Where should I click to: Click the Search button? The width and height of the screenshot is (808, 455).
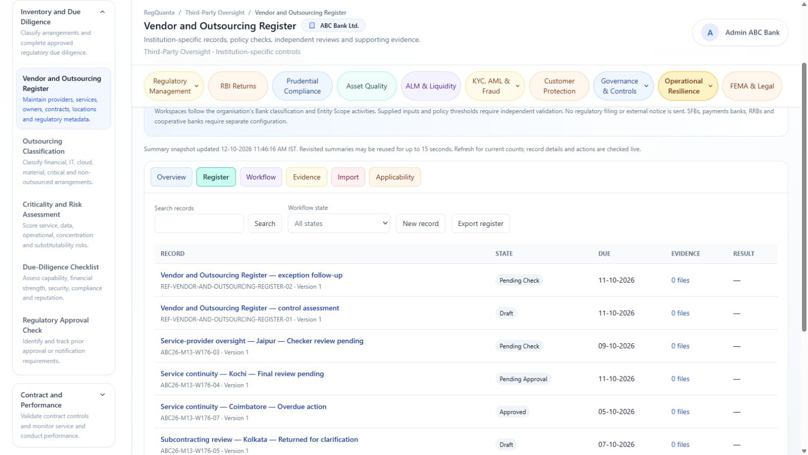(x=265, y=223)
